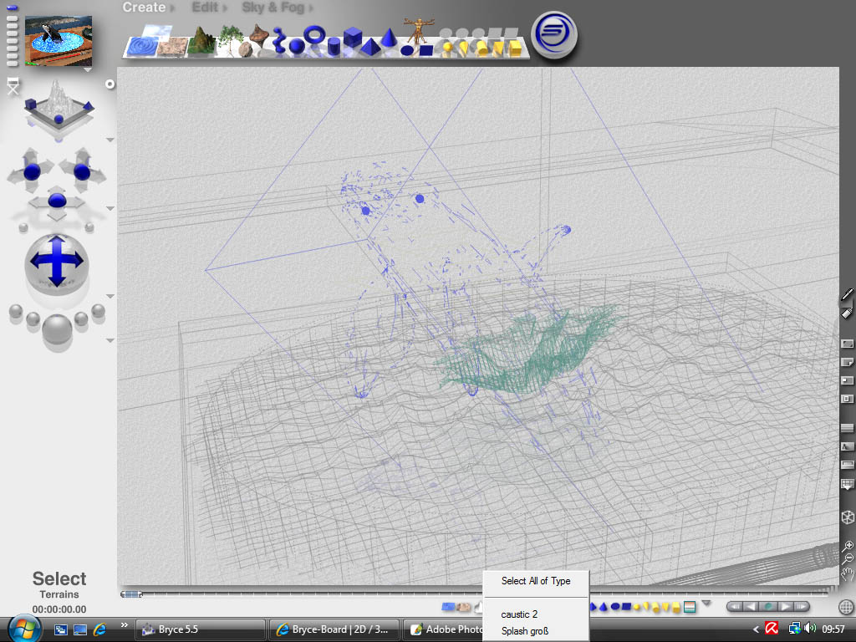856x642 pixels.
Task: Open the round blue S logo button
Action: 555,35
